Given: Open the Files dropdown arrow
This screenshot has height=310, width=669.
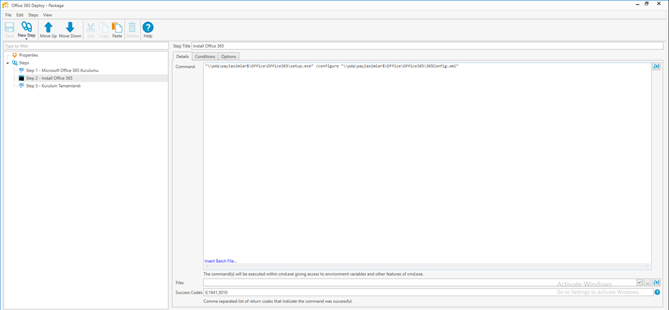Looking at the screenshot, I should point(639,282).
